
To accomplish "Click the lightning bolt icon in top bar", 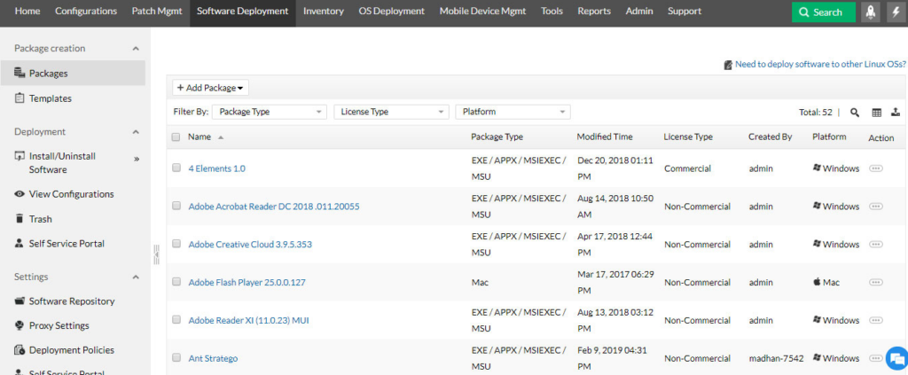I will tap(895, 12).
